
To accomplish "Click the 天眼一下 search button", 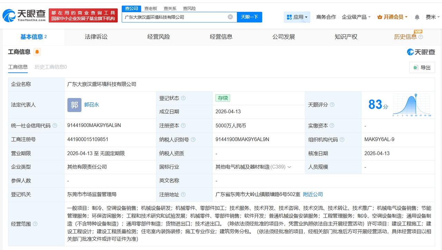I will 249,17.
